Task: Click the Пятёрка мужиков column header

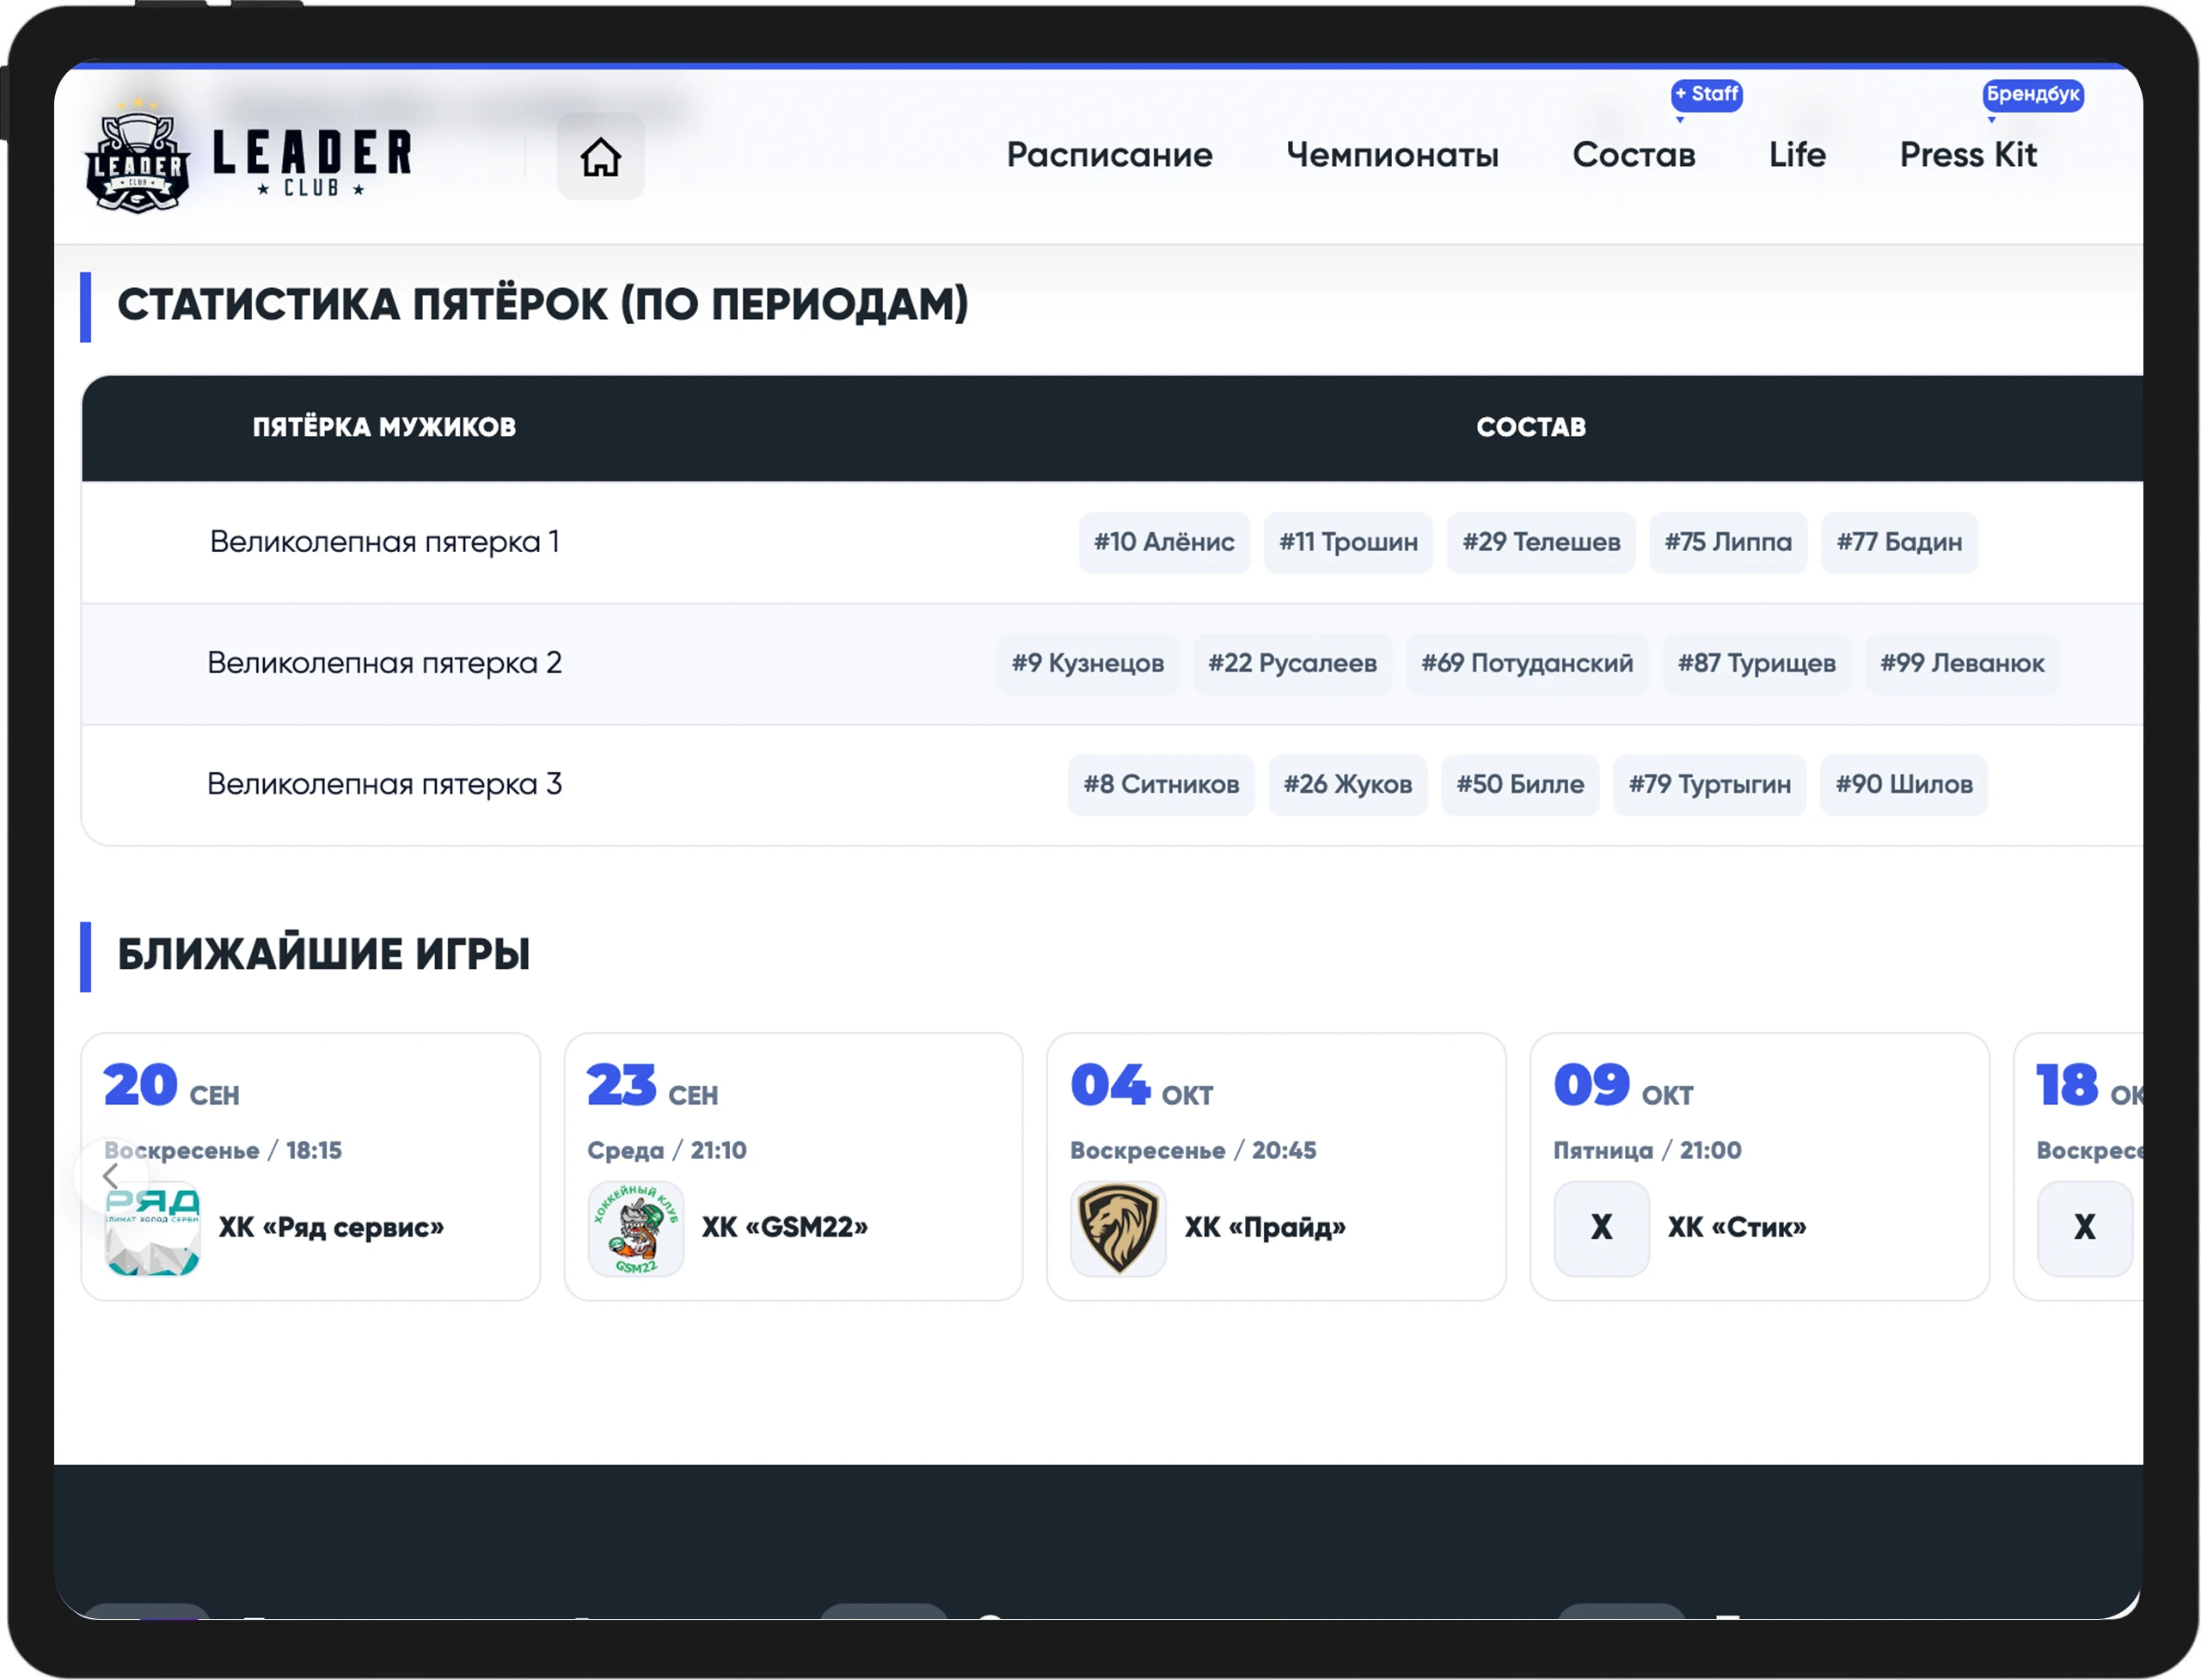Action: coord(384,427)
